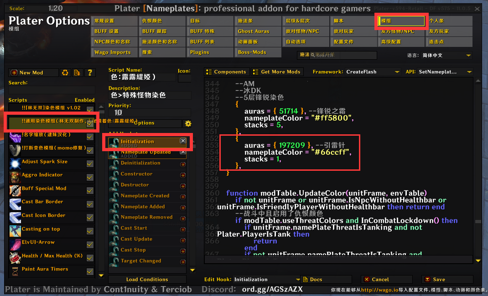
Task: Click the refresh/recycle icon next to New Mod
Action: pyautogui.click(x=65, y=72)
